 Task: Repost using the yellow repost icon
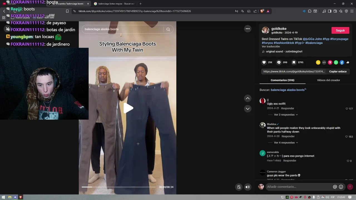318,62
